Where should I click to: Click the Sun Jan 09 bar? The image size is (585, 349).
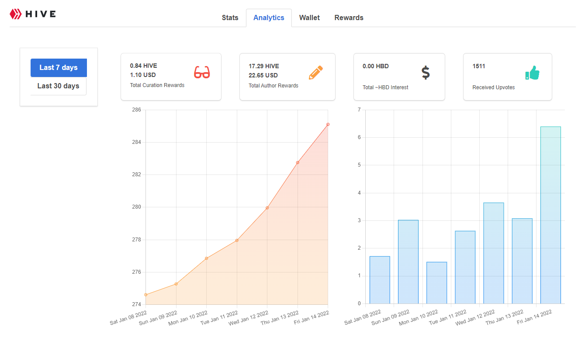(x=408, y=262)
